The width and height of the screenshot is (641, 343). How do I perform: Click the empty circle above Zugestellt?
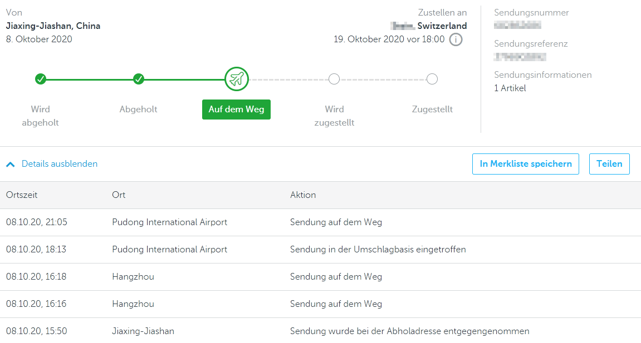tap(432, 79)
